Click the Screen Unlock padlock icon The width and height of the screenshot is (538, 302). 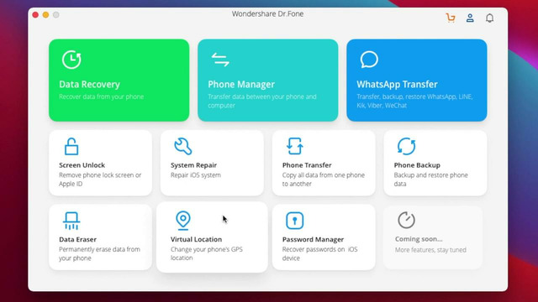(71, 147)
